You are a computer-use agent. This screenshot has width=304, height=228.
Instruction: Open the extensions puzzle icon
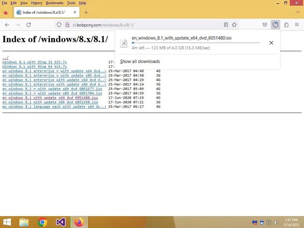click(286, 25)
